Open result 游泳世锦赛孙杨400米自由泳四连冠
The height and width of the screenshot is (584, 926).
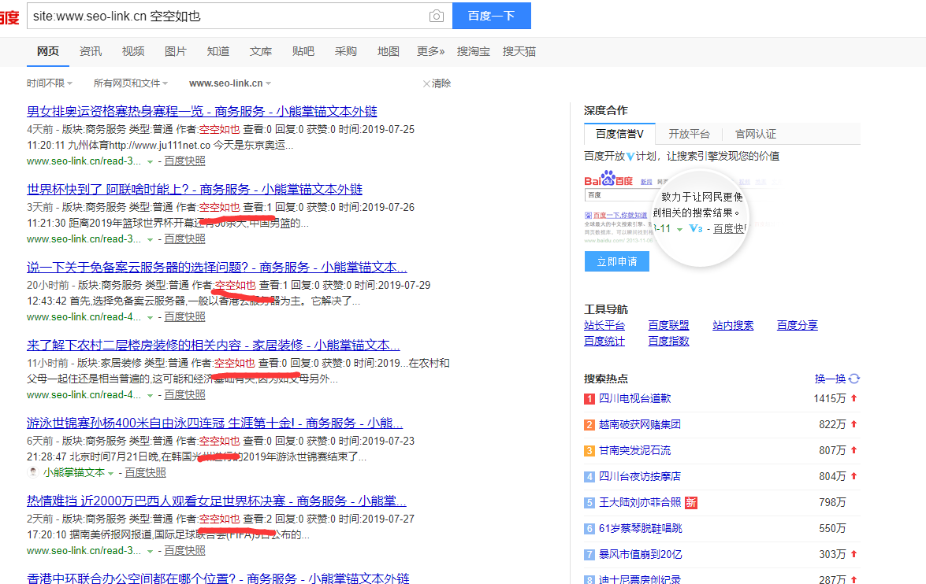pos(215,423)
